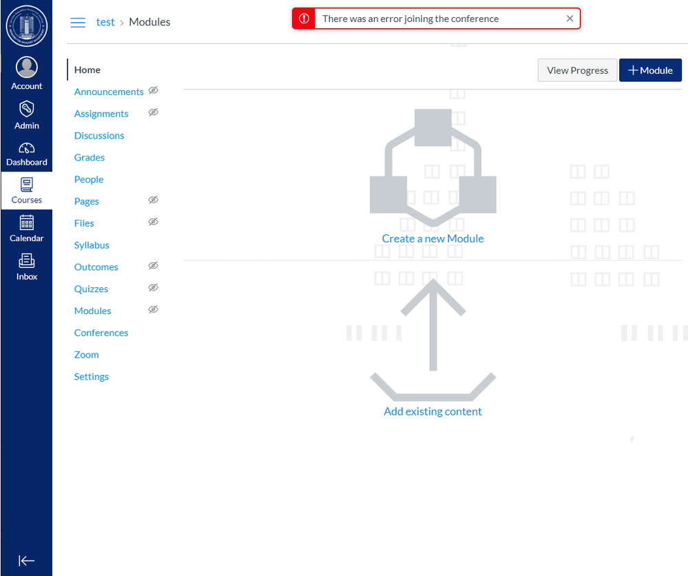This screenshot has height=576, width=688.
Task: Click hidden eye icon next to Announcements
Action: pos(154,90)
